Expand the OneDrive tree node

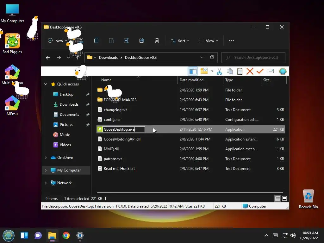(46, 158)
